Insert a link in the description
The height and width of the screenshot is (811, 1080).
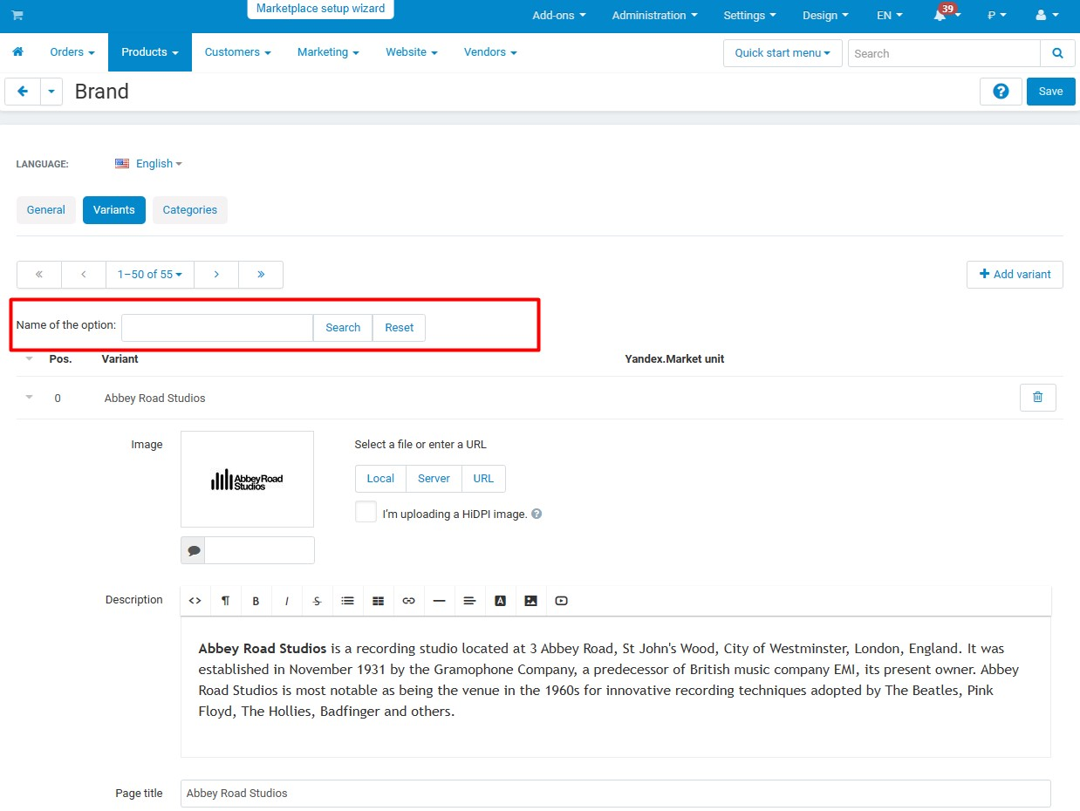pos(408,601)
